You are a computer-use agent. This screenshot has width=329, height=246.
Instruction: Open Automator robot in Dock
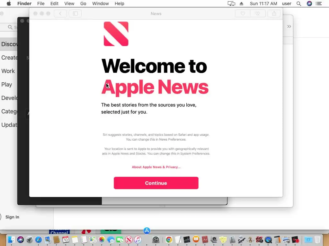[x=242, y=240]
